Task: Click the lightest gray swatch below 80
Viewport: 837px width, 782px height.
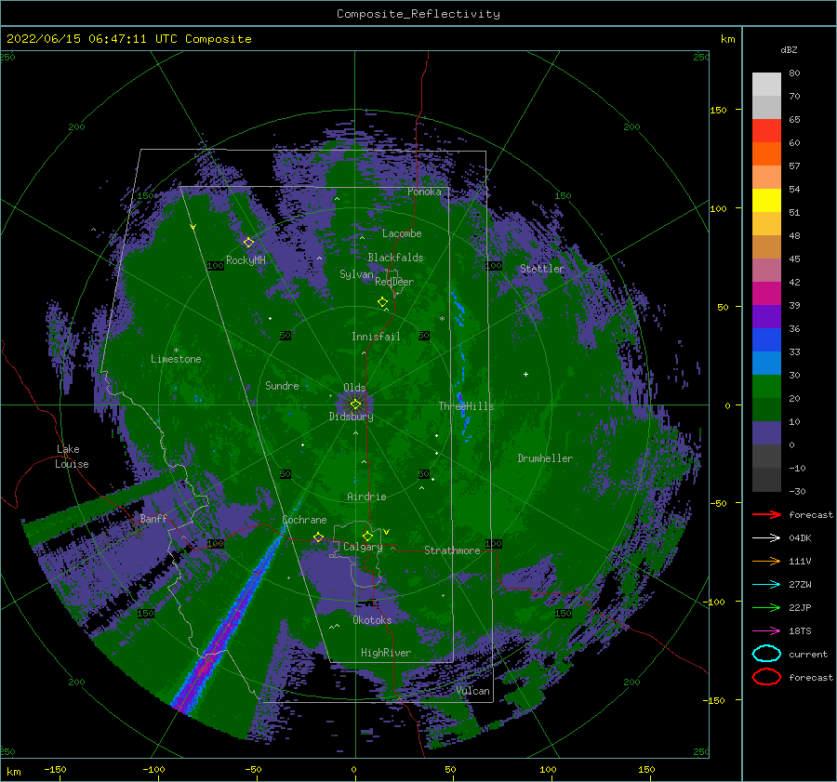Action: tap(766, 85)
